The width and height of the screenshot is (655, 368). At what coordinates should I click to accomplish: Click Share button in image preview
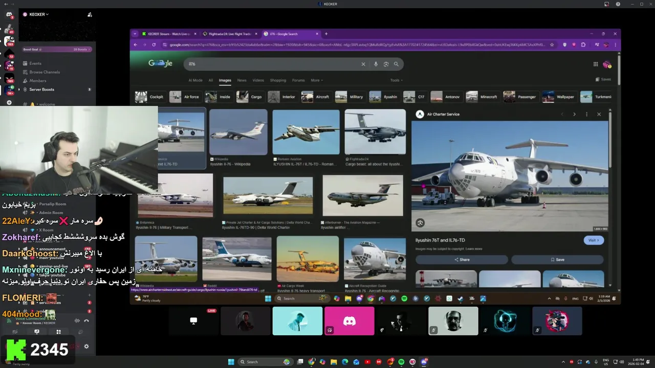click(462, 260)
